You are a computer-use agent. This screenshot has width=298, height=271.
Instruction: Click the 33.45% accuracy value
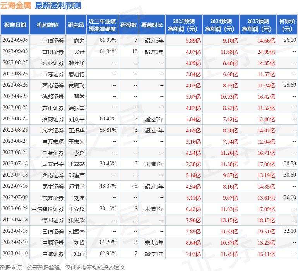tap(108, 163)
